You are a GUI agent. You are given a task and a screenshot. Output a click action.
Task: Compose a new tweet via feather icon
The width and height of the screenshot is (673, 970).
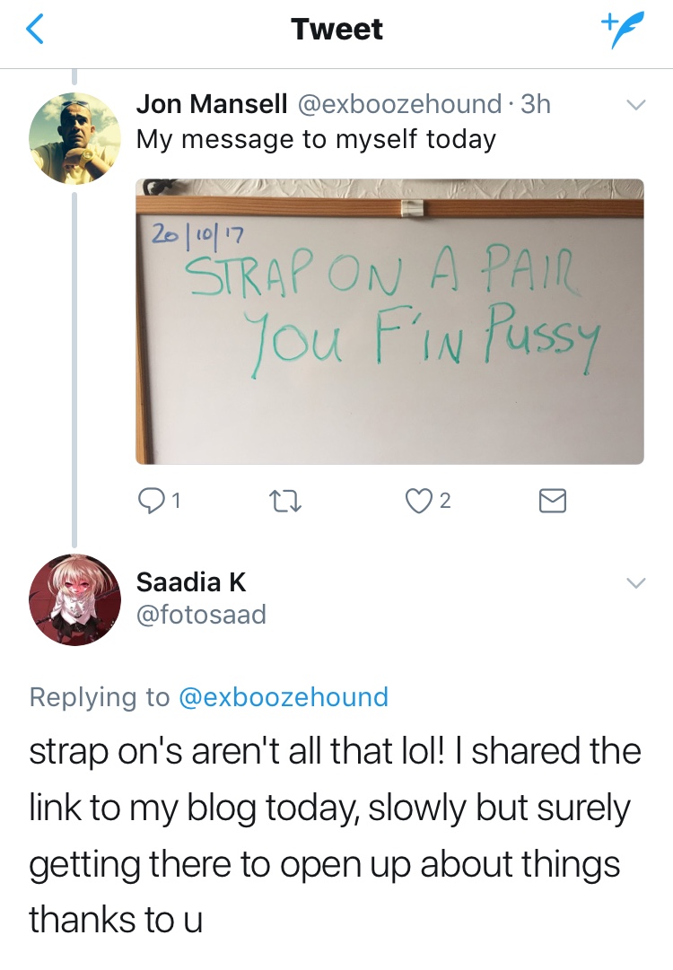[x=622, y=30]
